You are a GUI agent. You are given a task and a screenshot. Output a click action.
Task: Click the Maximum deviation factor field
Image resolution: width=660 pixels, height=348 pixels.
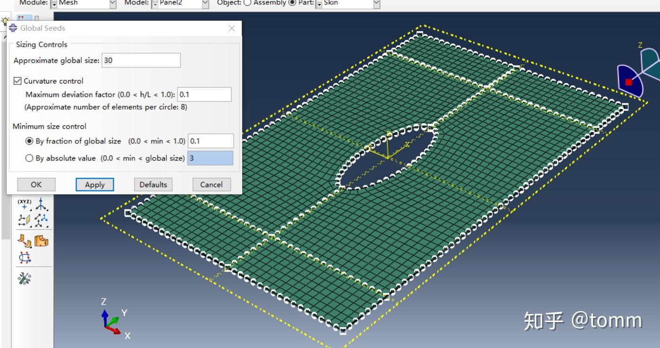[x=204, y=94]
